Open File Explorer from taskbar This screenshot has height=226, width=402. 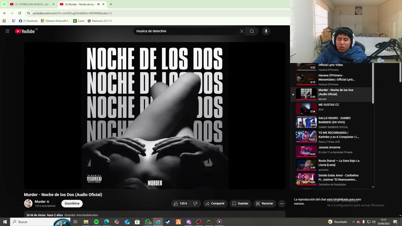(x=86, y=222)
